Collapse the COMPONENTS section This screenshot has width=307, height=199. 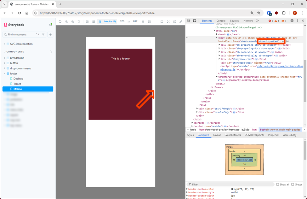[15, 52]
